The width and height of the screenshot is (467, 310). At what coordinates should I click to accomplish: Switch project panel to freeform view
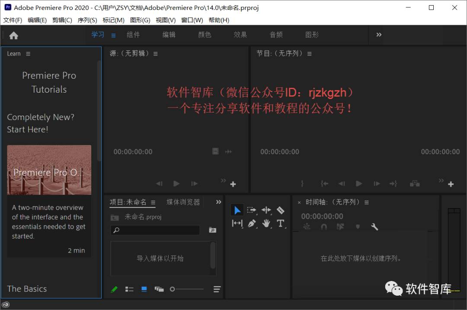pos(159,289)
